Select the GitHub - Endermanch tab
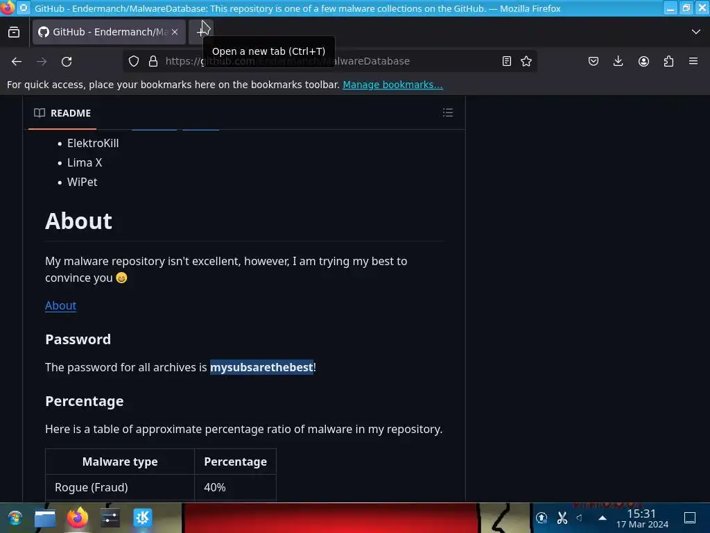 109,32
